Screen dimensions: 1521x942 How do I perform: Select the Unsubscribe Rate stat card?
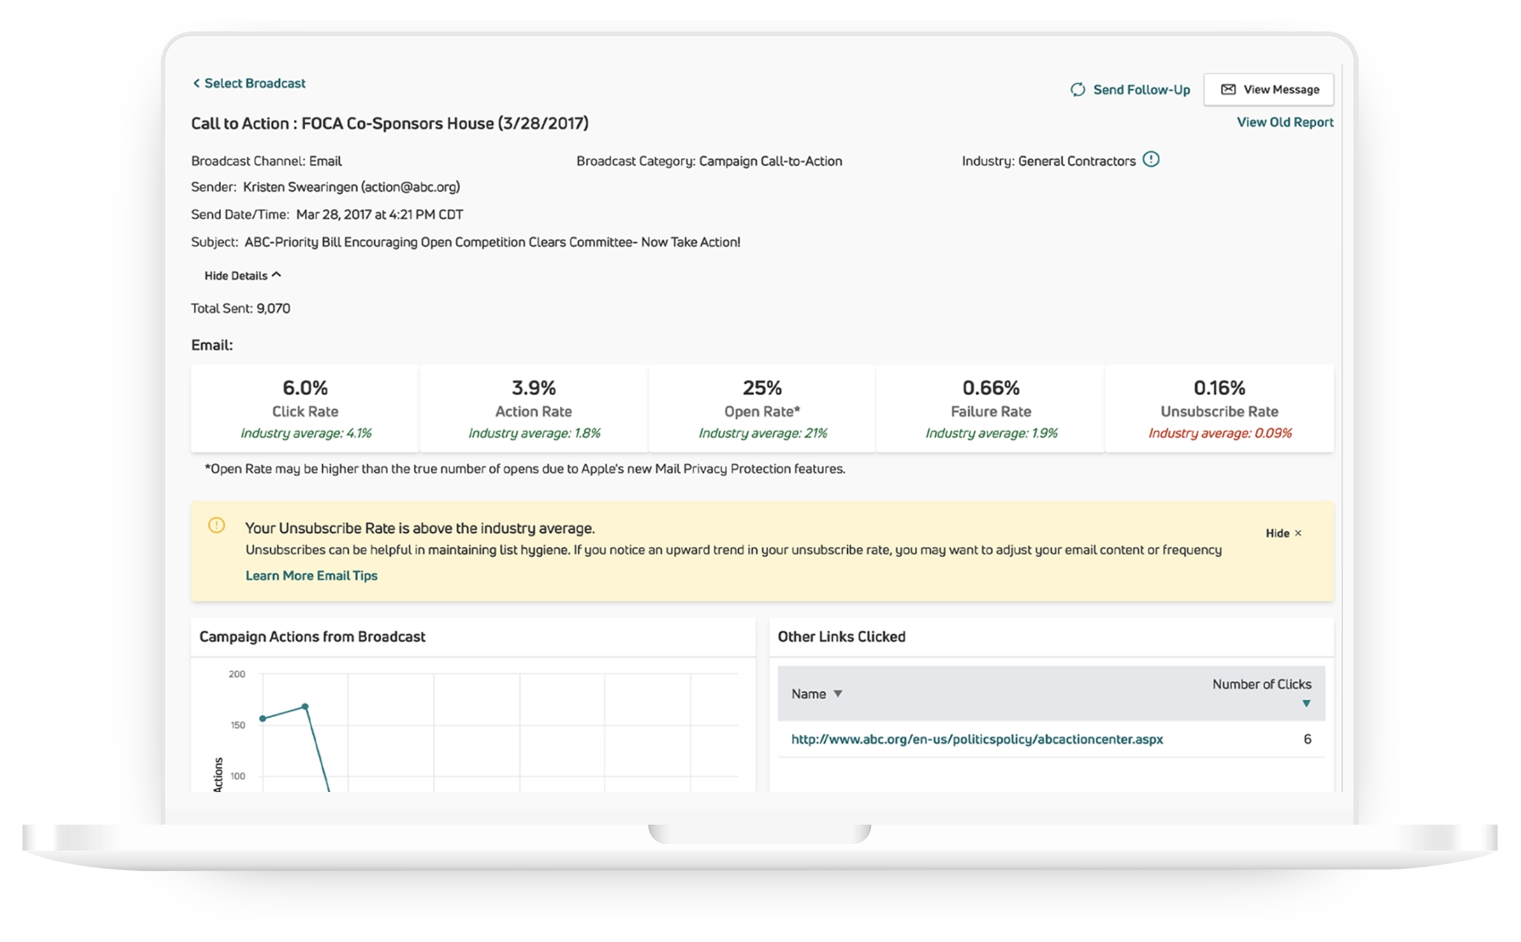tap(1219, 409)
